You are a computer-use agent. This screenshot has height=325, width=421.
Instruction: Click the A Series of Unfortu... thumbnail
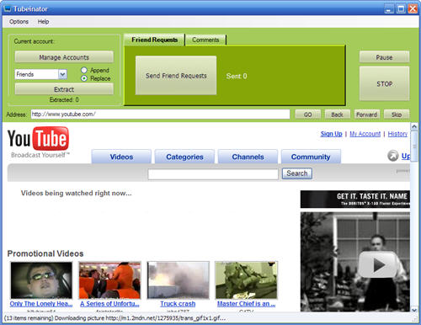tap(109, 280)
